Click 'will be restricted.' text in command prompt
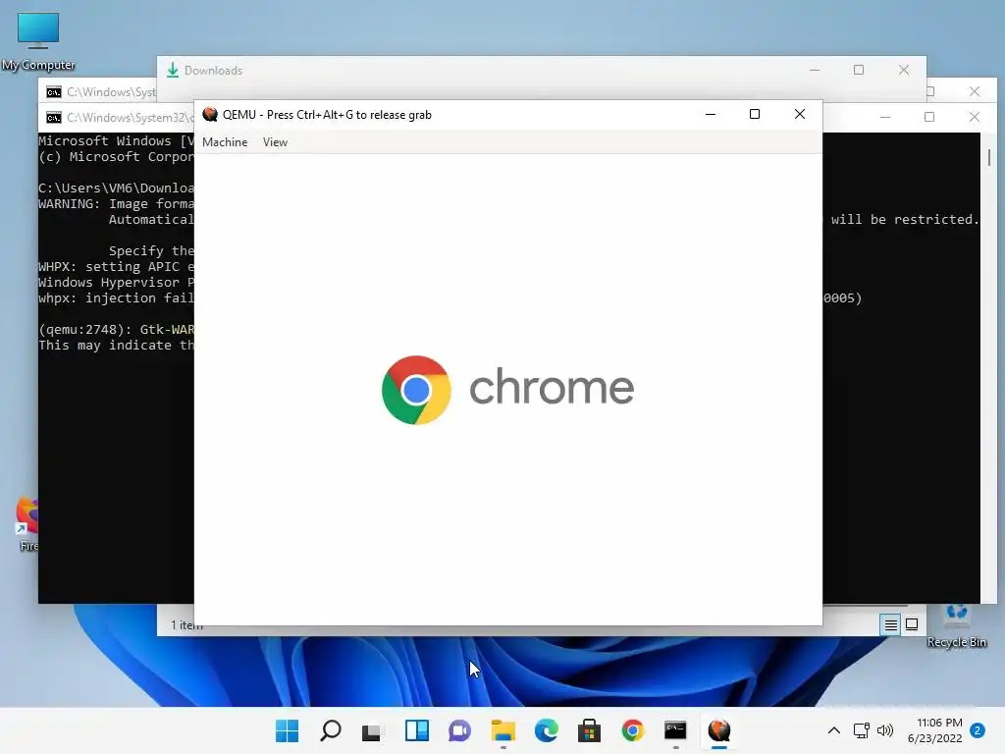 [905, 219]
